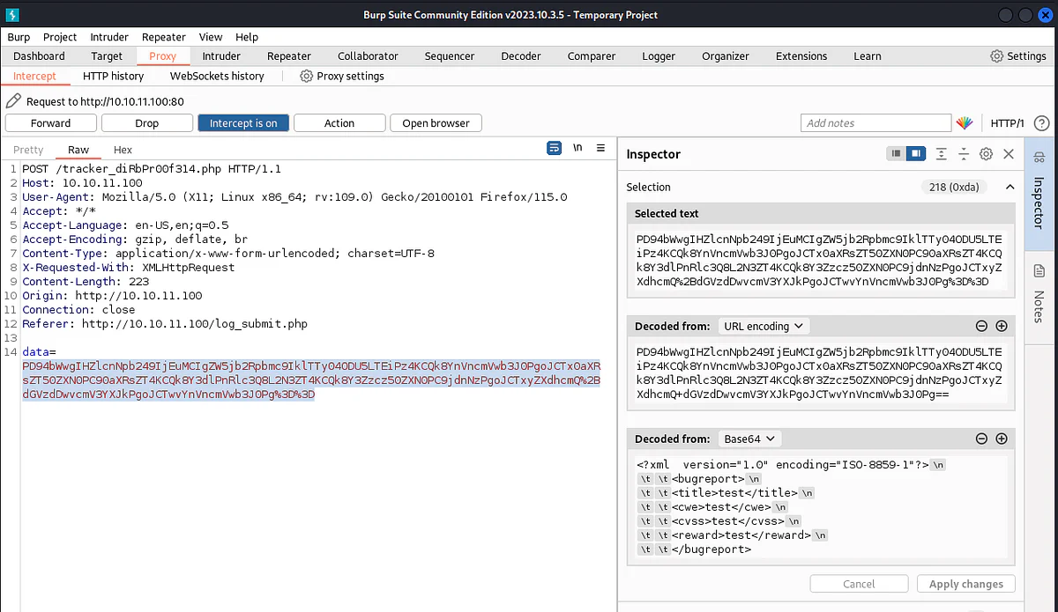The image size is (1058, 612).
Task: Open the help question mark icon
Action: pyautogui.click(x=1042, y=123)
